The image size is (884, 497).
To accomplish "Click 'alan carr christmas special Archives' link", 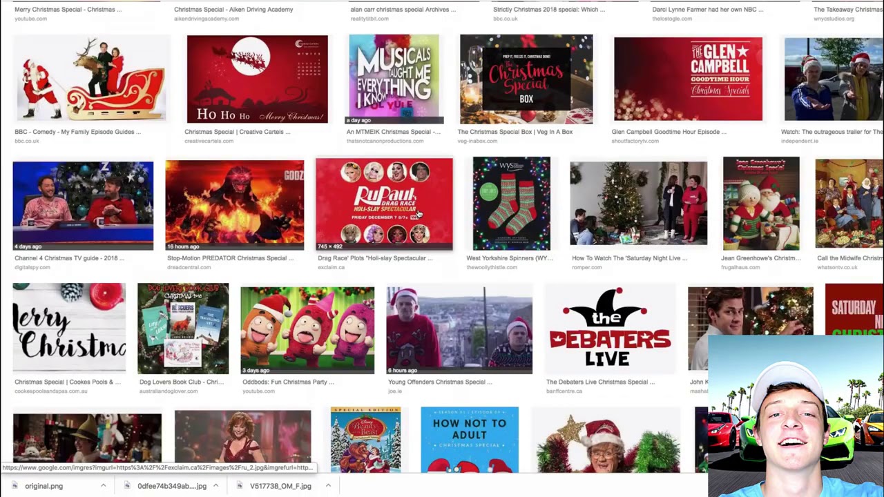I will [x=403, y=10].
